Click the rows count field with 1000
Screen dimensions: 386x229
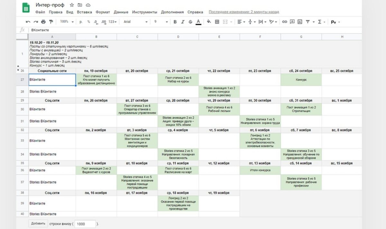85,224
